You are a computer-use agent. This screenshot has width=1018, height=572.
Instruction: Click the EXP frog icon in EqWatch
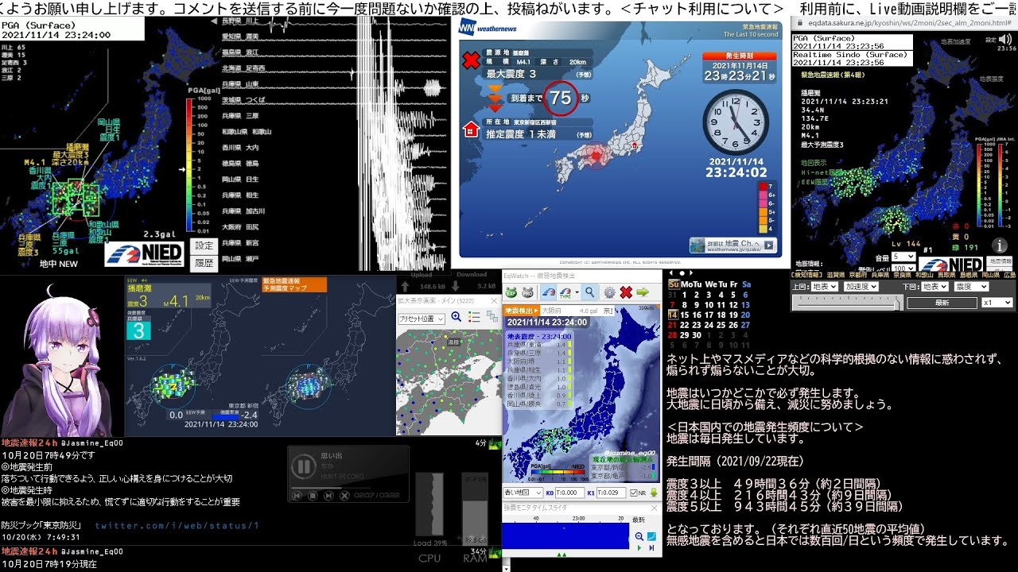(x=511, y=292)
